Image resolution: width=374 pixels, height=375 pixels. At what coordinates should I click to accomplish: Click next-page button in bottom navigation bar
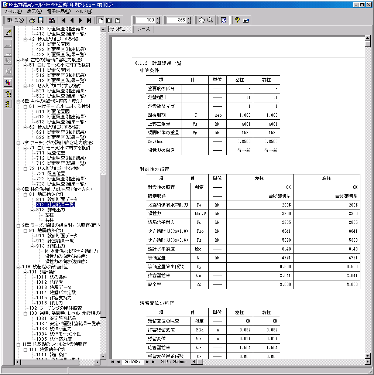147,362
